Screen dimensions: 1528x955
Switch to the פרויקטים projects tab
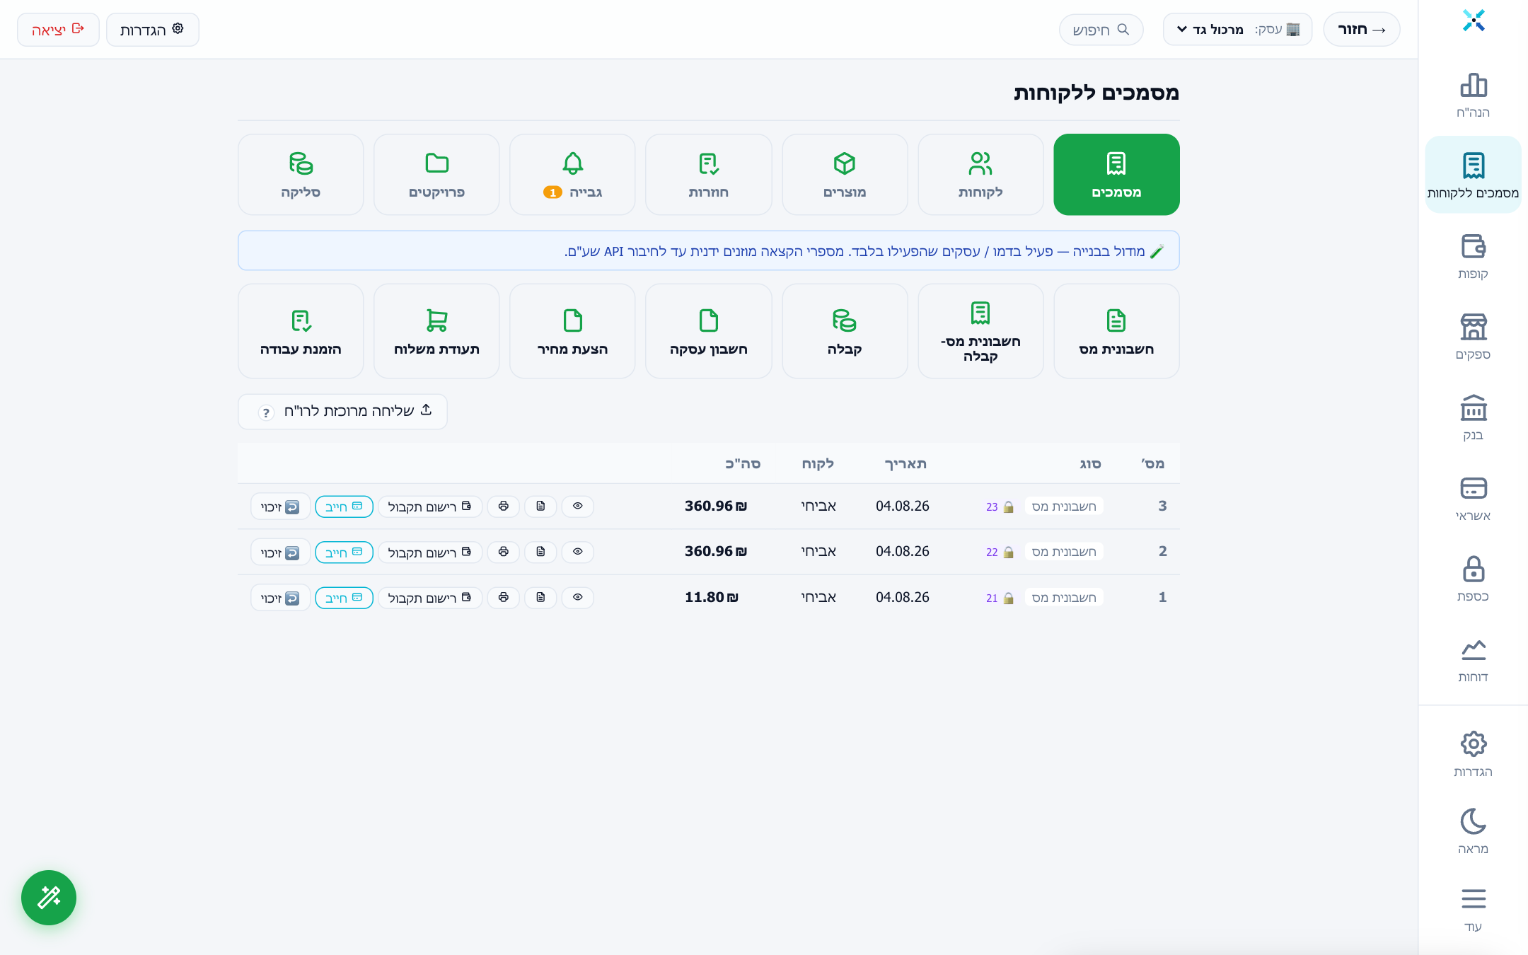click(436, 175)
